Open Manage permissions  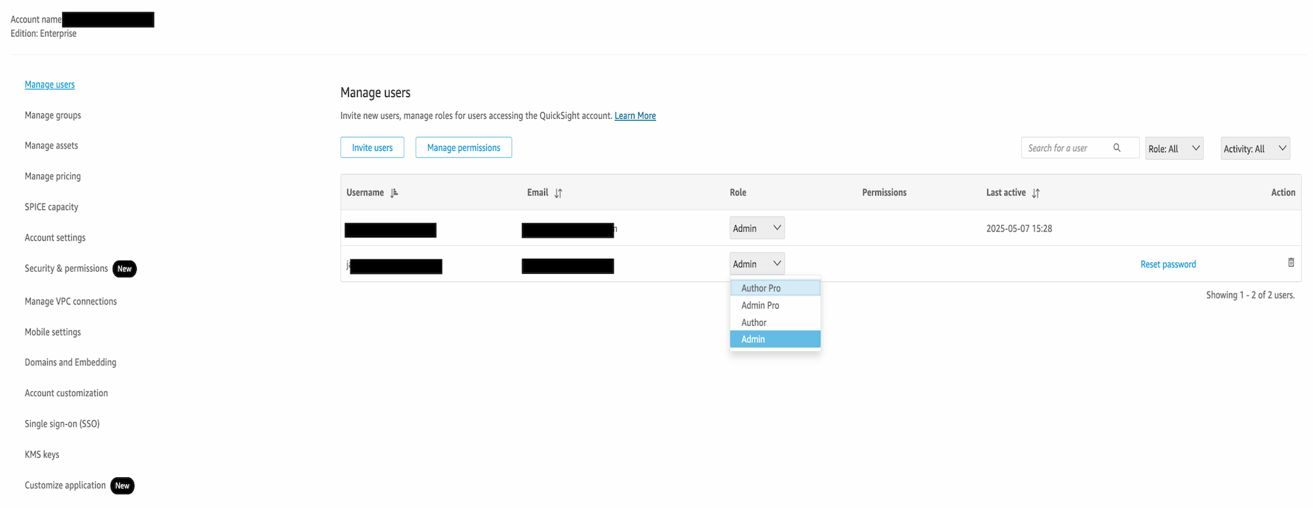tap(464, 147)
